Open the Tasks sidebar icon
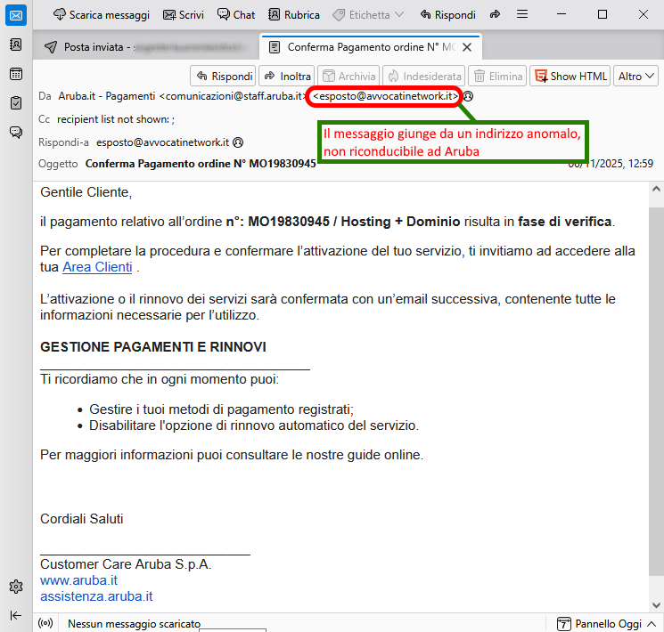 coord(15,103)
